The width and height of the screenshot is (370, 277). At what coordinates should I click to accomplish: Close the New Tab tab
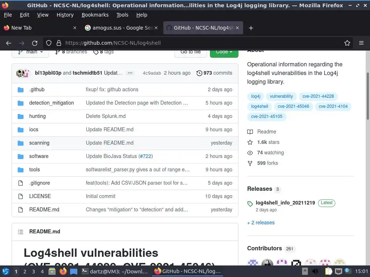click(74, 28)
